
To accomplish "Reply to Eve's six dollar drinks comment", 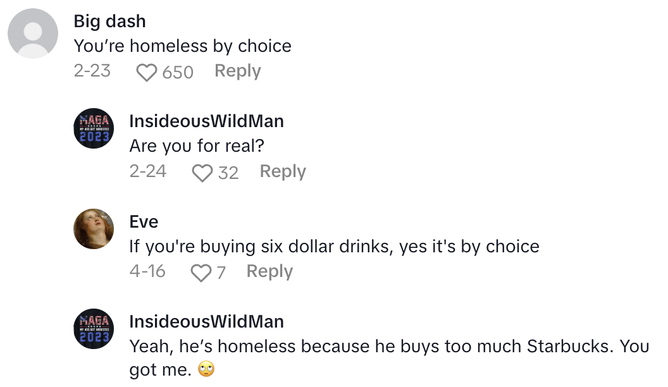I will tap(269, 271).
